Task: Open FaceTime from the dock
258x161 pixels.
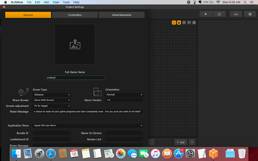Action: coord(144,154)
